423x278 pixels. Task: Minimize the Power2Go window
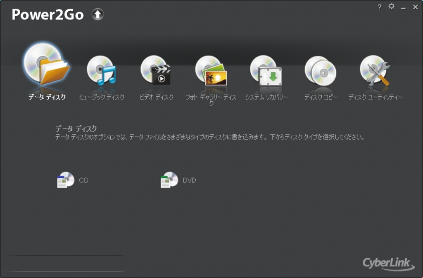[403, 7]
